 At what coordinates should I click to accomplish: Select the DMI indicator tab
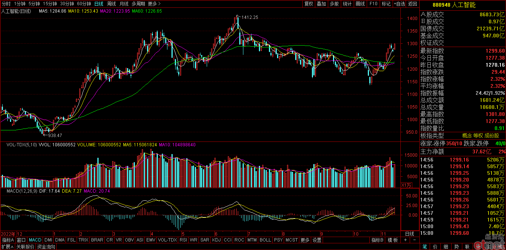point(49,240)
